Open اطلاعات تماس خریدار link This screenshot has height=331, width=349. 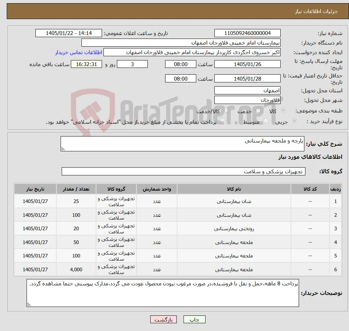(79, 52)
